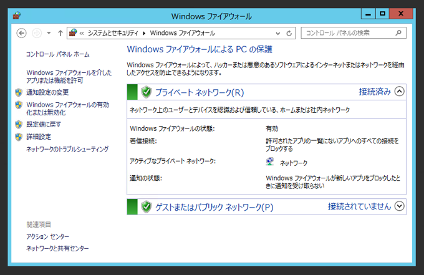424x275 pixels.
Task: Click Windows ファイアウォール breadcrumb in address bar
Action: 182,33
